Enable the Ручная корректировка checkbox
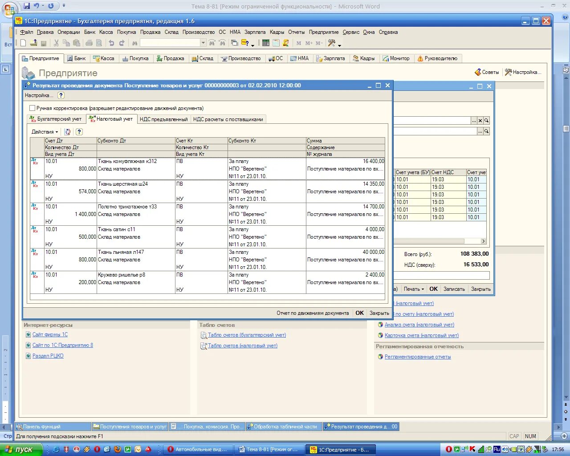The image size is (570, 456). point(32,108)
